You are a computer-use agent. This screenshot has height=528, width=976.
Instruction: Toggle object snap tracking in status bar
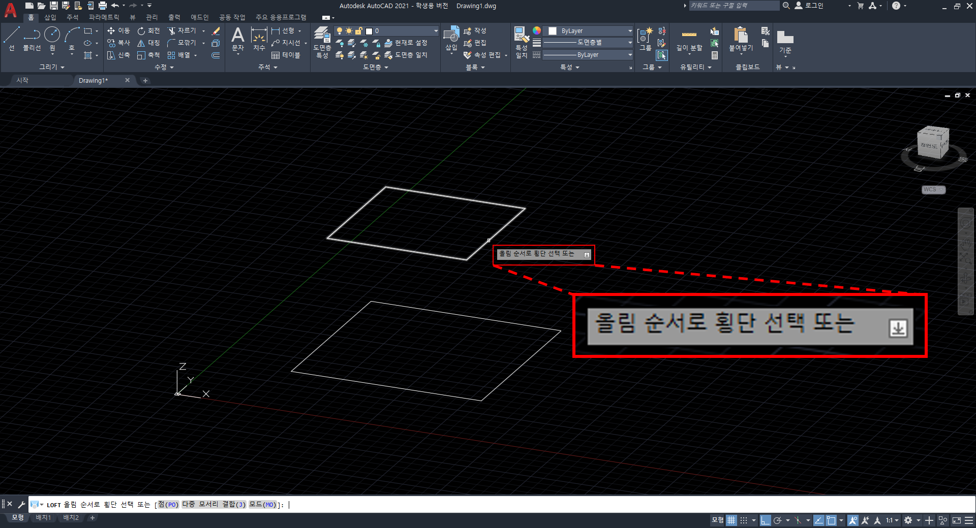pos(819,520)
